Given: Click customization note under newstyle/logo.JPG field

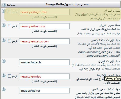Looking at the screenshot, I should tap(44, 17).
